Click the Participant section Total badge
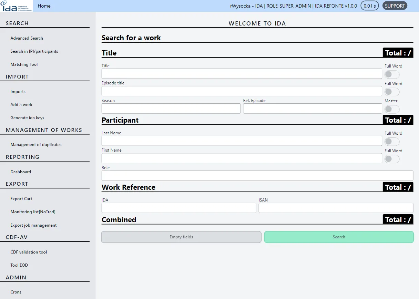Image resolution: width=419 pixels, height=299 pixels. point(398,120)
